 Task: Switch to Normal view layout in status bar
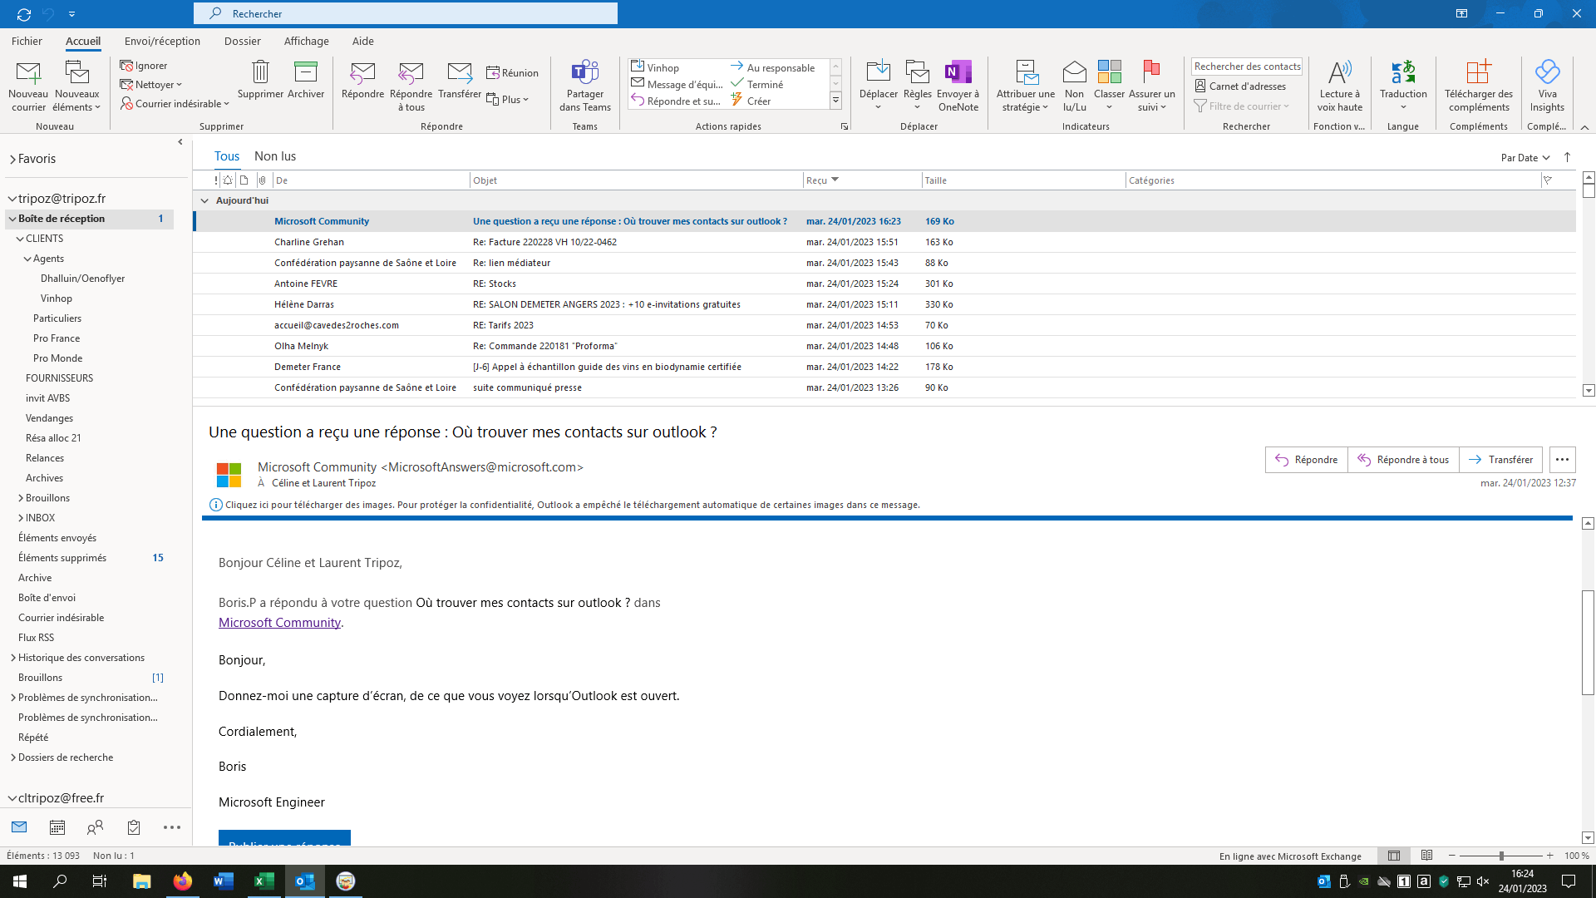[x=1394, y=856]
